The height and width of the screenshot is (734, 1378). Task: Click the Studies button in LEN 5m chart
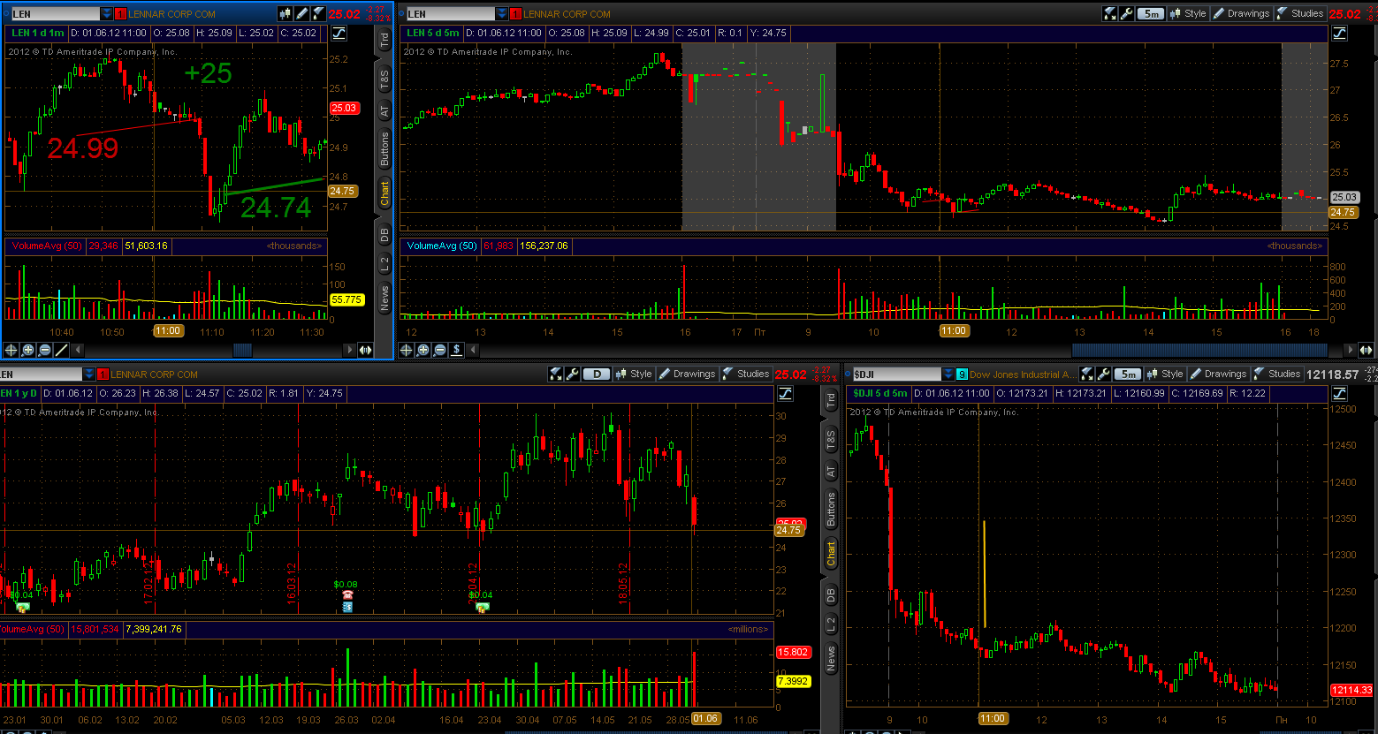1300,13
